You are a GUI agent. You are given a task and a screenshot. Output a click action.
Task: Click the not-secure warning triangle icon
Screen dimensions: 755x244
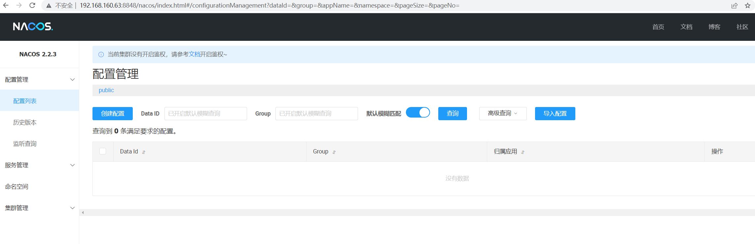pos(49,6)
